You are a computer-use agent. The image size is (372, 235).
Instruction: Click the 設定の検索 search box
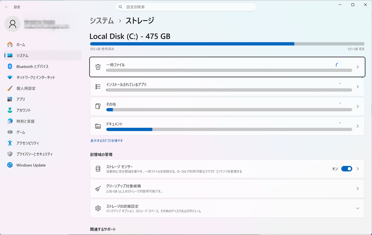(186, 7)
